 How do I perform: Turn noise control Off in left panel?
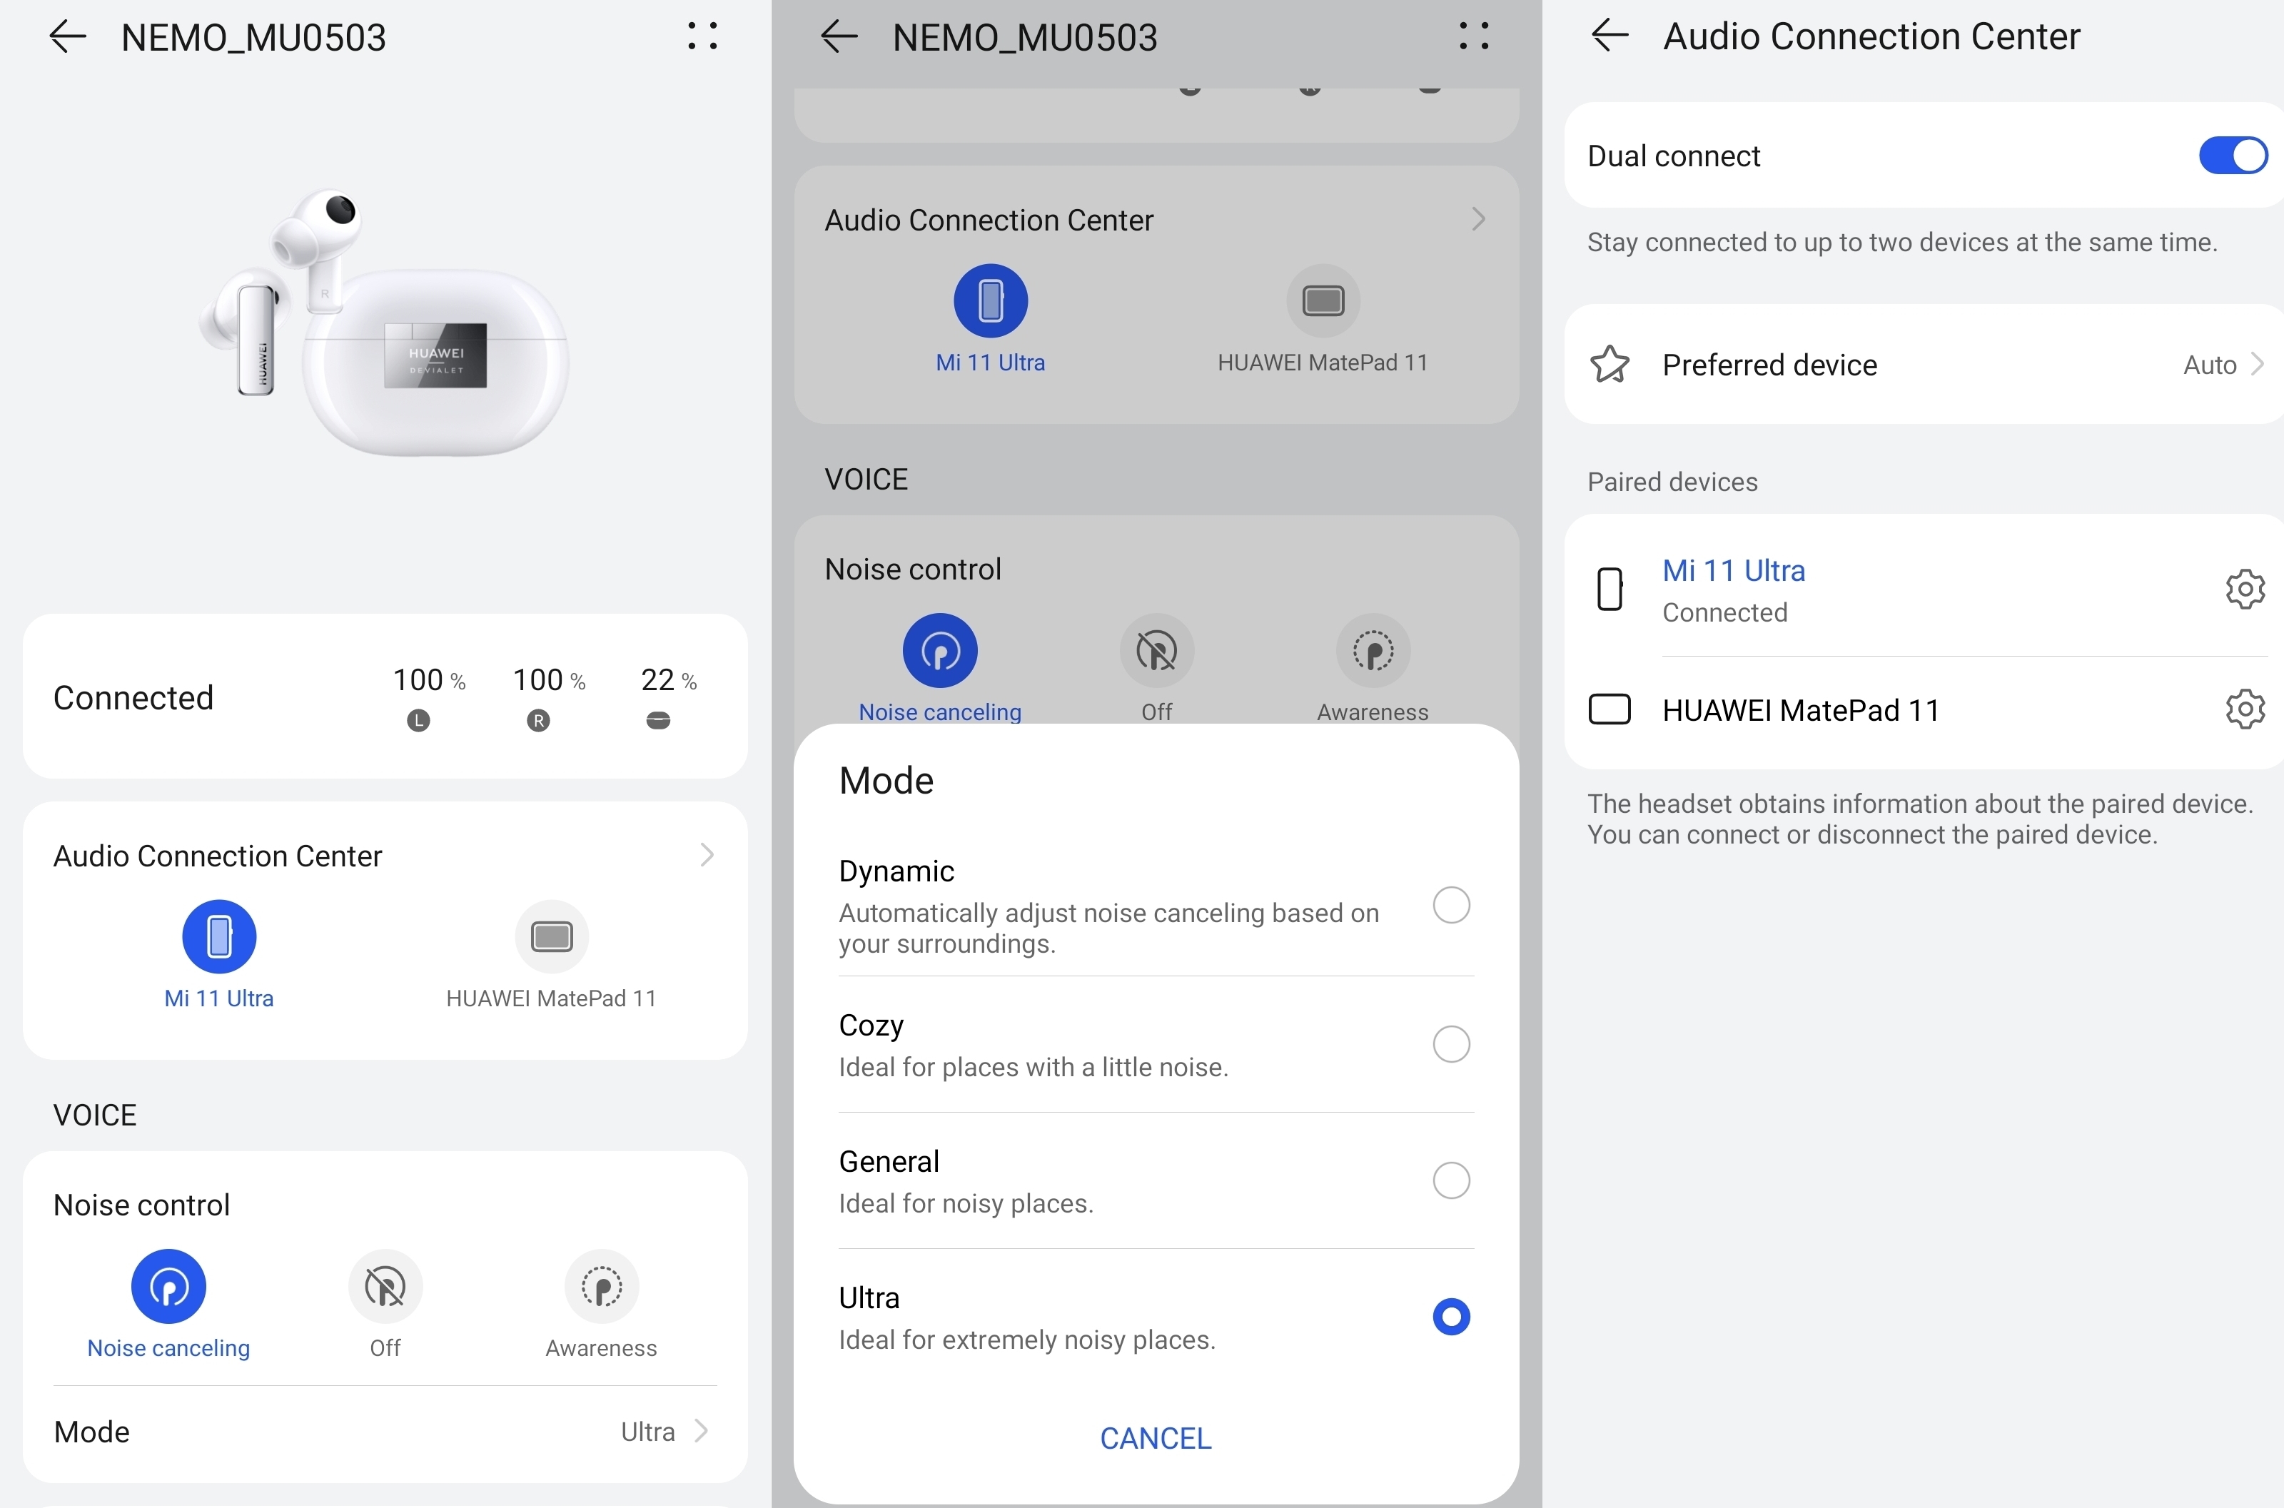(385, 1286)
